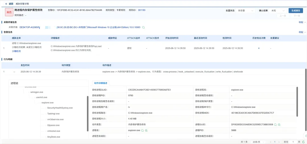Viewport: 307px width, 144px height.
Task: Click the back arrow to return
Action: [x=7, y=4]
